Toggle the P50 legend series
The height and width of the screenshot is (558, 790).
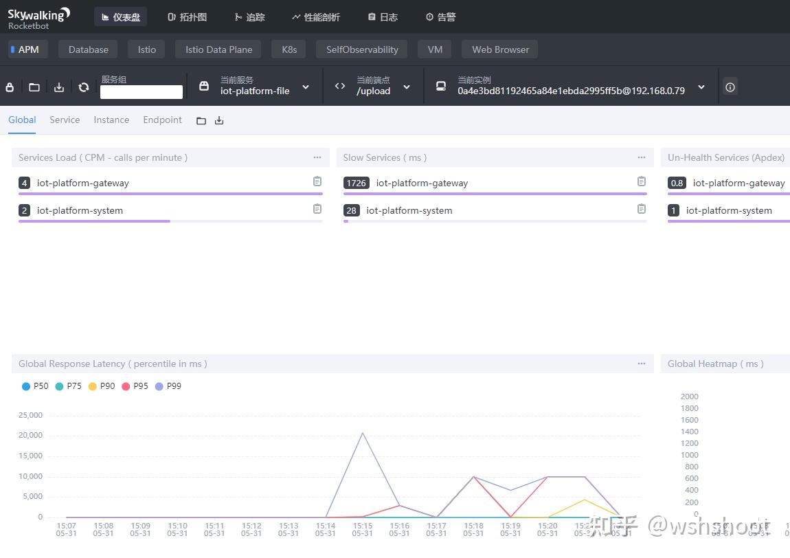pyautogui.click(x=35, y=386)
